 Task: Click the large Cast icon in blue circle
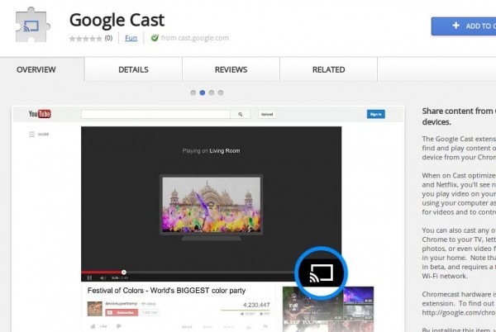pos(321,273)
